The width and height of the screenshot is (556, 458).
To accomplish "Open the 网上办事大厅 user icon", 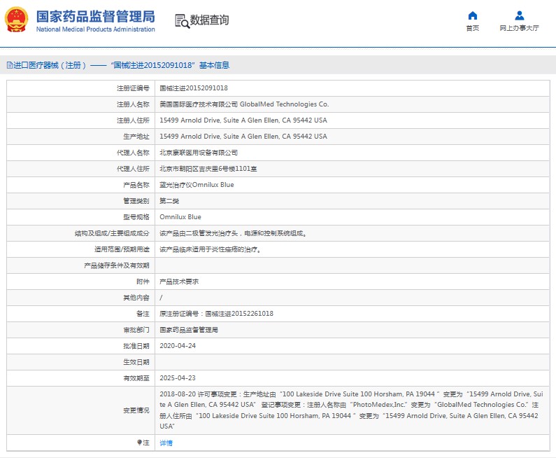I will tap(519, 15).
